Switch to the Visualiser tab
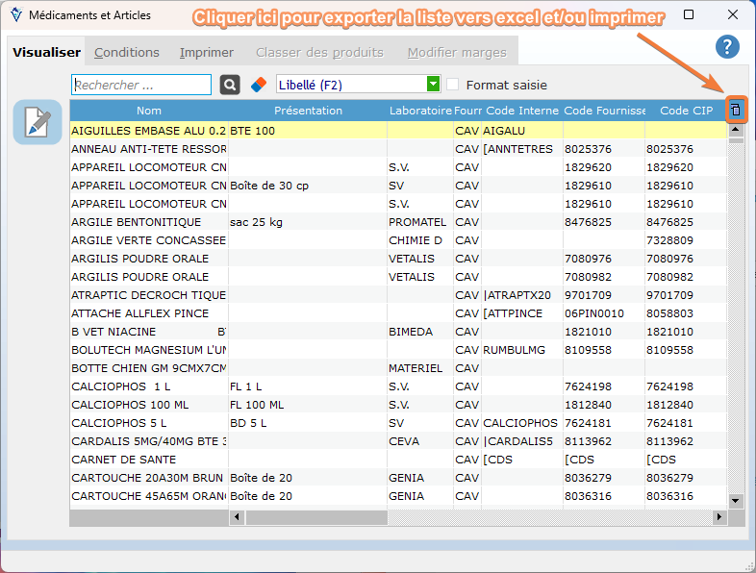The width and height of the screenshot is (756, 573). [x=47, y=52]
